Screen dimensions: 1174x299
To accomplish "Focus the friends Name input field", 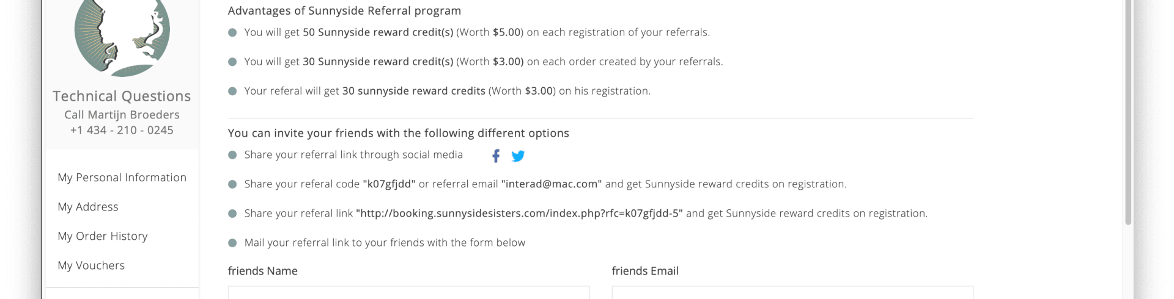I will tap(408, 292).
